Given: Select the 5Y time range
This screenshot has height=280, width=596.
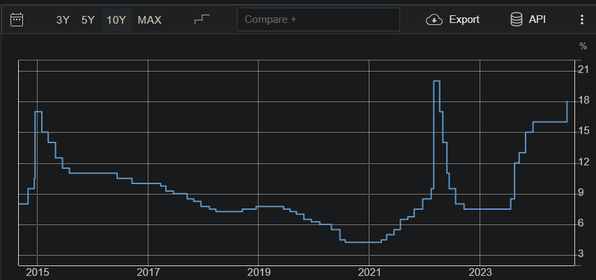Looking at the screenshot, I should pos(88,19).
